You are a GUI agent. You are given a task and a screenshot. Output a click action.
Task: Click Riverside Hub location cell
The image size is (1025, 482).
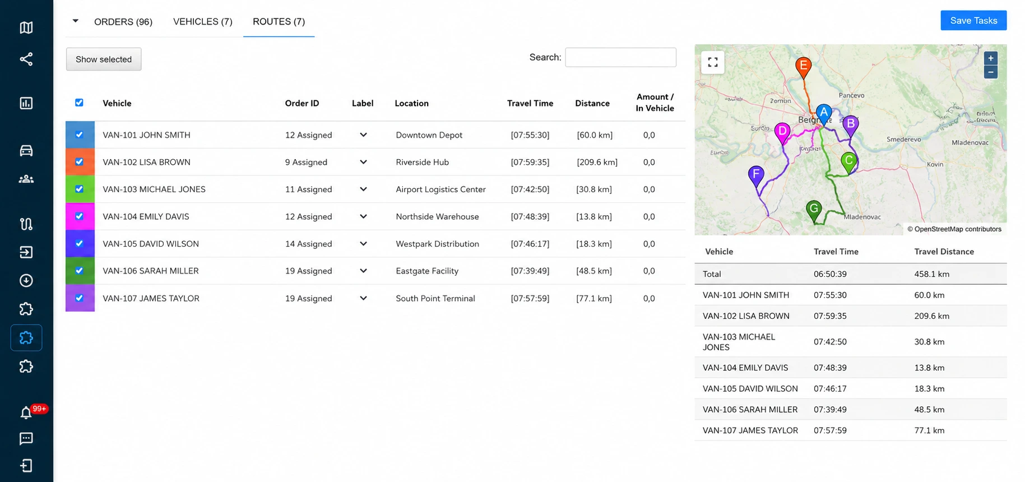click(x=423, y=162)
